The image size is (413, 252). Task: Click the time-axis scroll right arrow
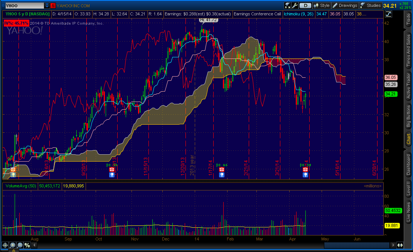pos(393,245)
